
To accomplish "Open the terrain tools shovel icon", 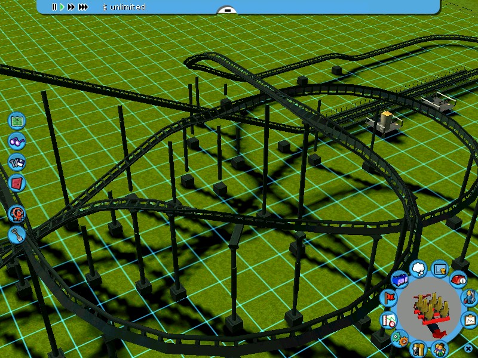I will 17,234.
